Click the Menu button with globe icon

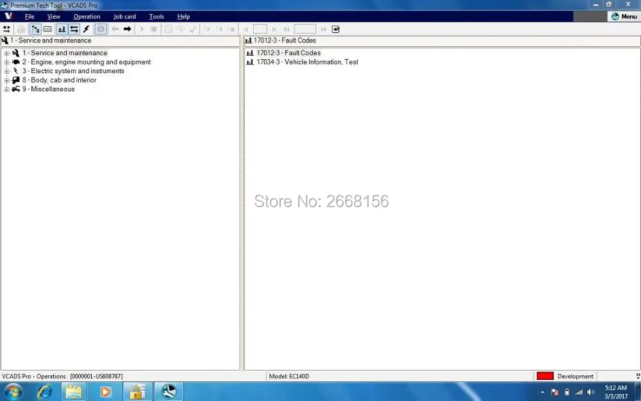point(624,17)
